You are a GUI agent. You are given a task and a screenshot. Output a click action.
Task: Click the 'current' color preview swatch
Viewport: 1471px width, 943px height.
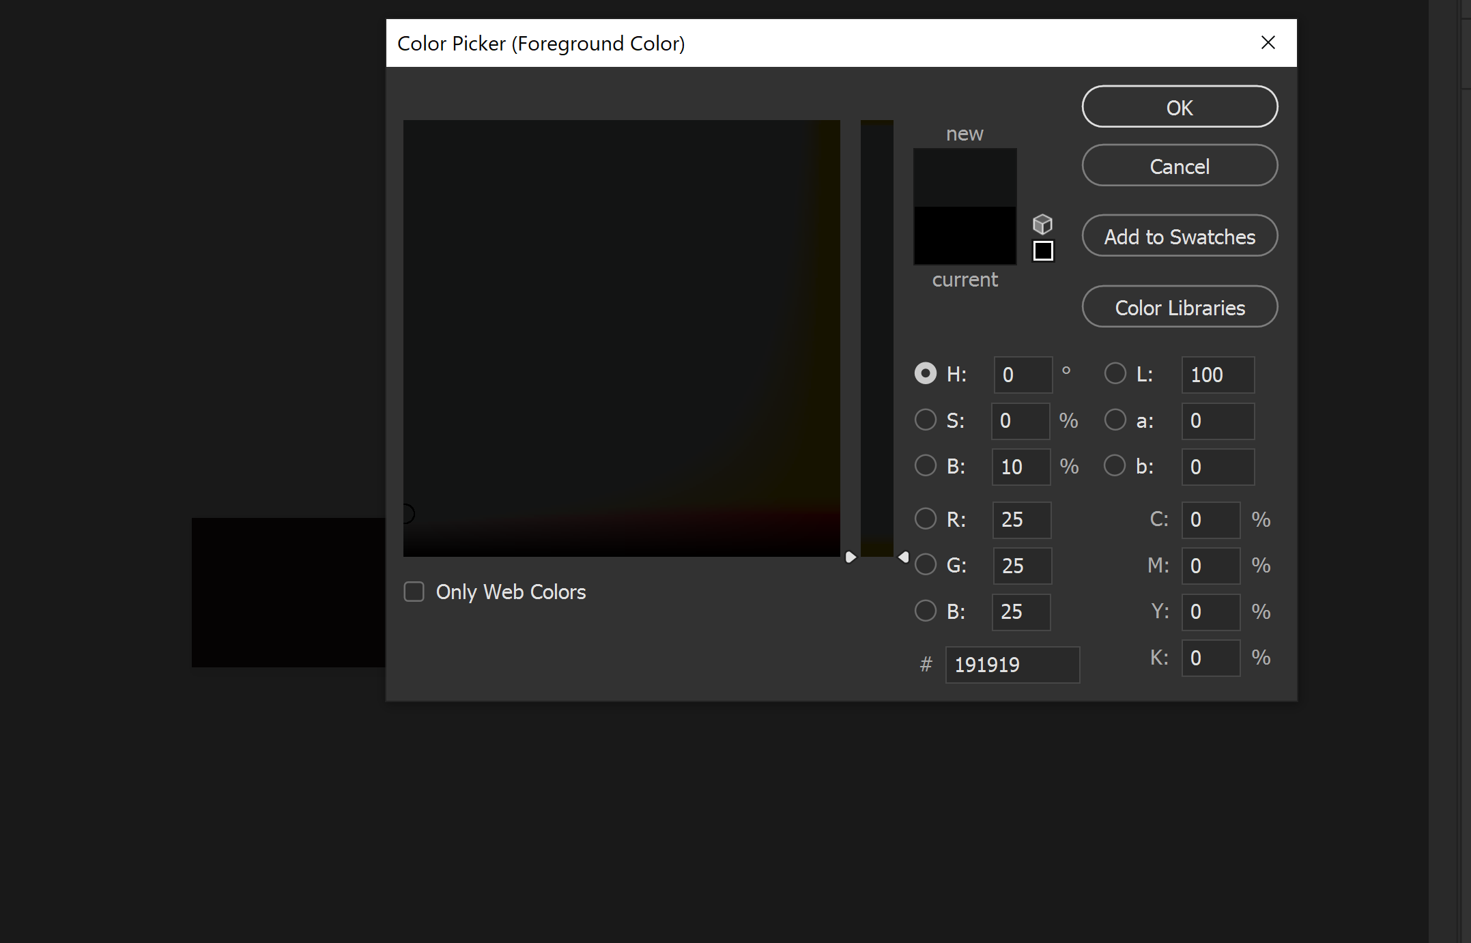point(965,235)
